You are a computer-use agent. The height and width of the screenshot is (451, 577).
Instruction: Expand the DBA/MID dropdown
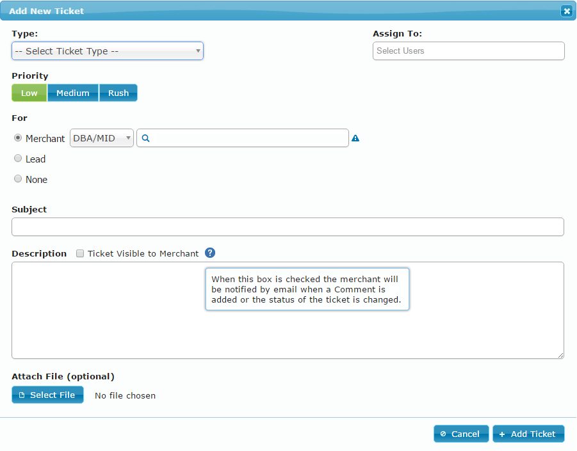point(102,138)
